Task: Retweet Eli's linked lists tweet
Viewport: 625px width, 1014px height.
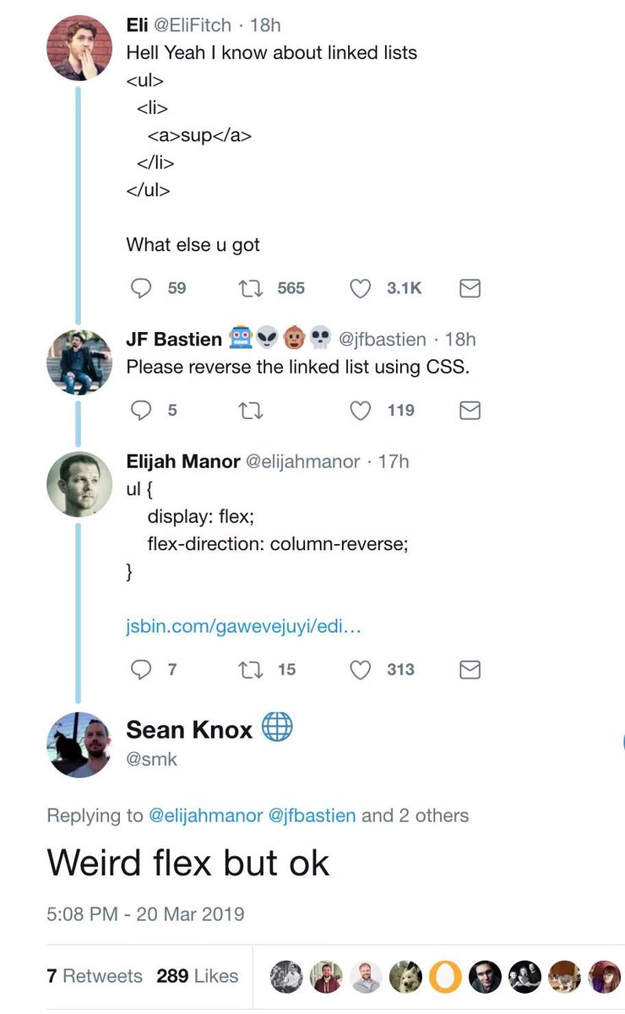Action: [250, 289]
